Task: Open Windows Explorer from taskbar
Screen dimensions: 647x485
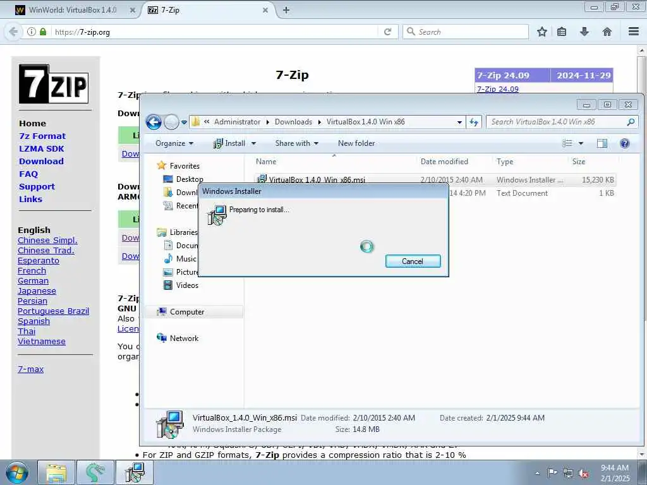Action: (56, 472)
